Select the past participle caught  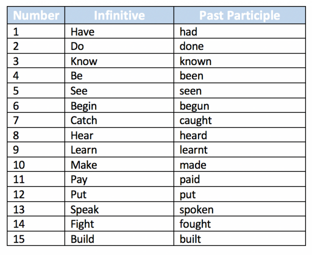pos(195,120)
